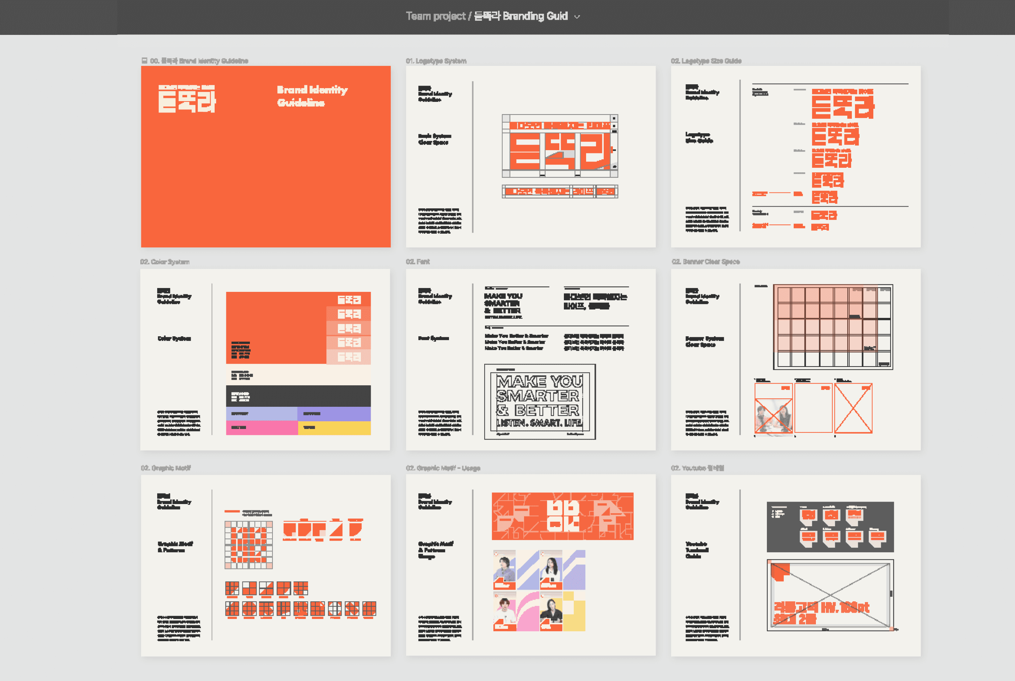This screenshot has width=1015, height=681.
Task: Select the 02. Font frame label
Action: [x=418, y=262]
